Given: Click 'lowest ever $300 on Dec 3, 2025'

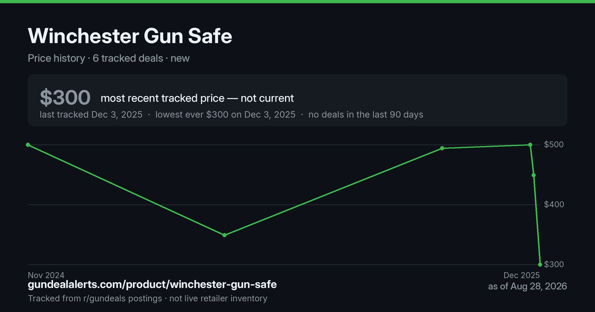Looking at the screenshot, I should click(226, 114).
